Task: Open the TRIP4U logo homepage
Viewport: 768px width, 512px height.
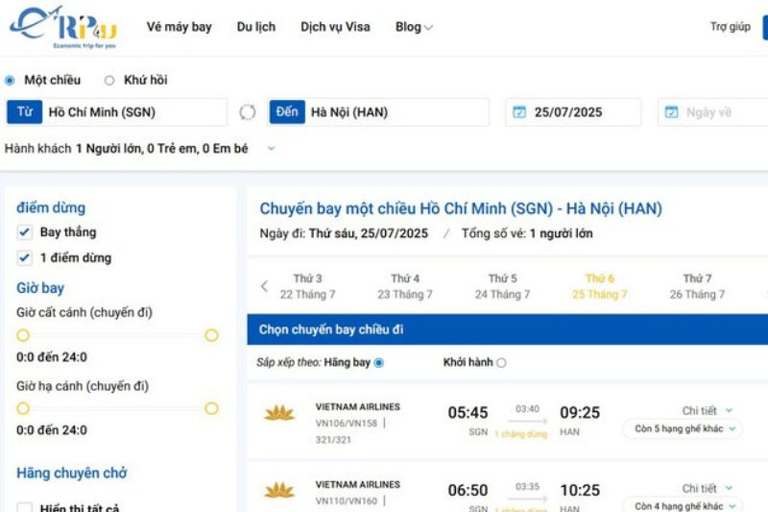Action: point(63,27)
